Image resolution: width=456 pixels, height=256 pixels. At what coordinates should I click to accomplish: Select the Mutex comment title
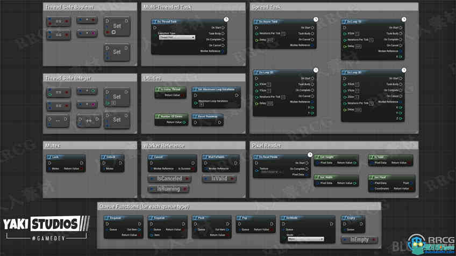click(x=53, y=145)
